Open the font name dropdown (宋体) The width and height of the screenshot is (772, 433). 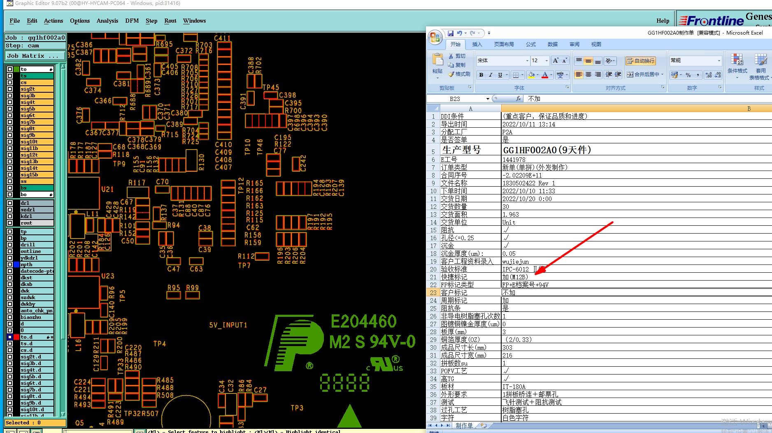527,61
